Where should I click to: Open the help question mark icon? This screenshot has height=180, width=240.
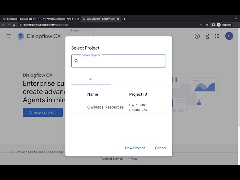coord(197,36)
